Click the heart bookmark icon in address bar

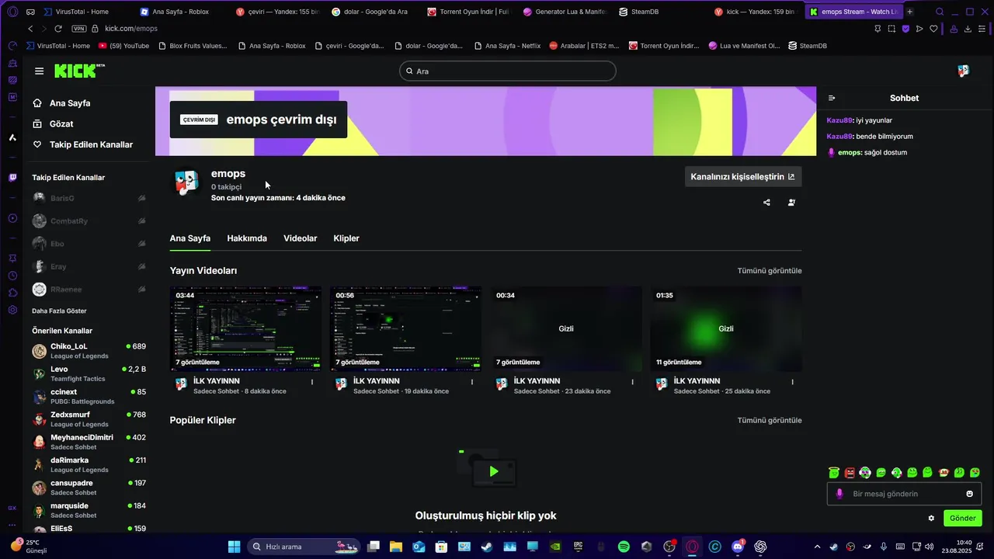(933, 29)
